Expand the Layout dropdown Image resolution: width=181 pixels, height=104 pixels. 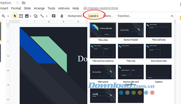pos(93,16)
